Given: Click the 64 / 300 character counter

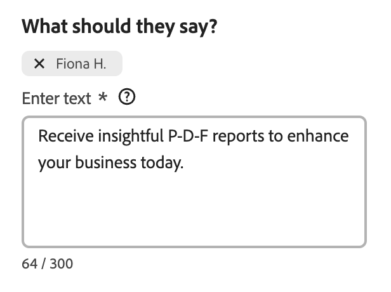Looking at the screenshot, I should 47,263.
